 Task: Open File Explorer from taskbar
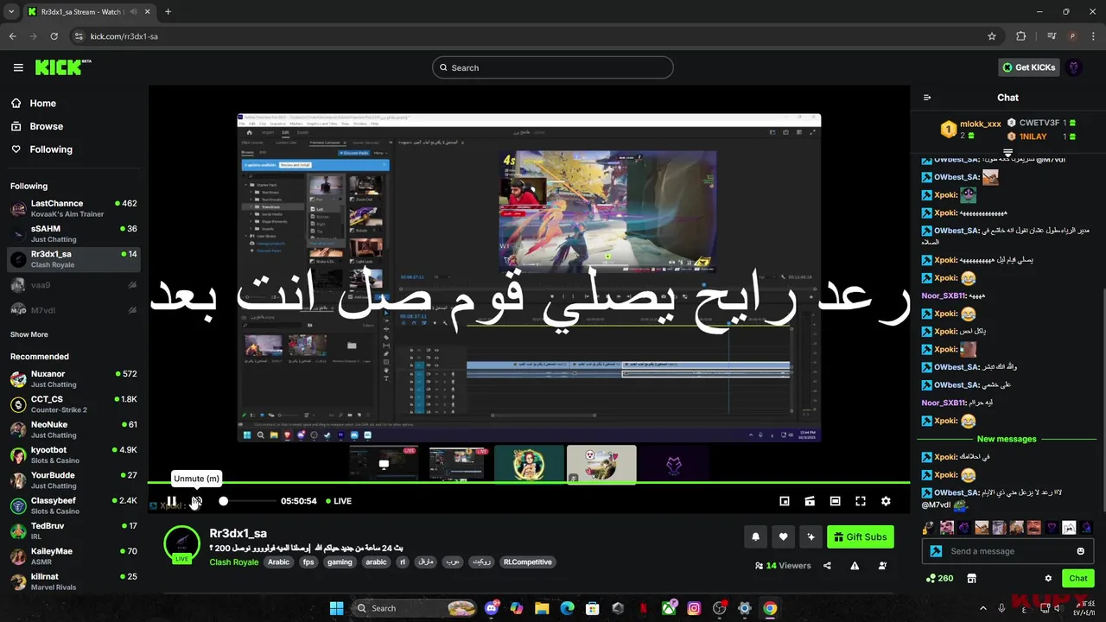(x=542, y=608)
